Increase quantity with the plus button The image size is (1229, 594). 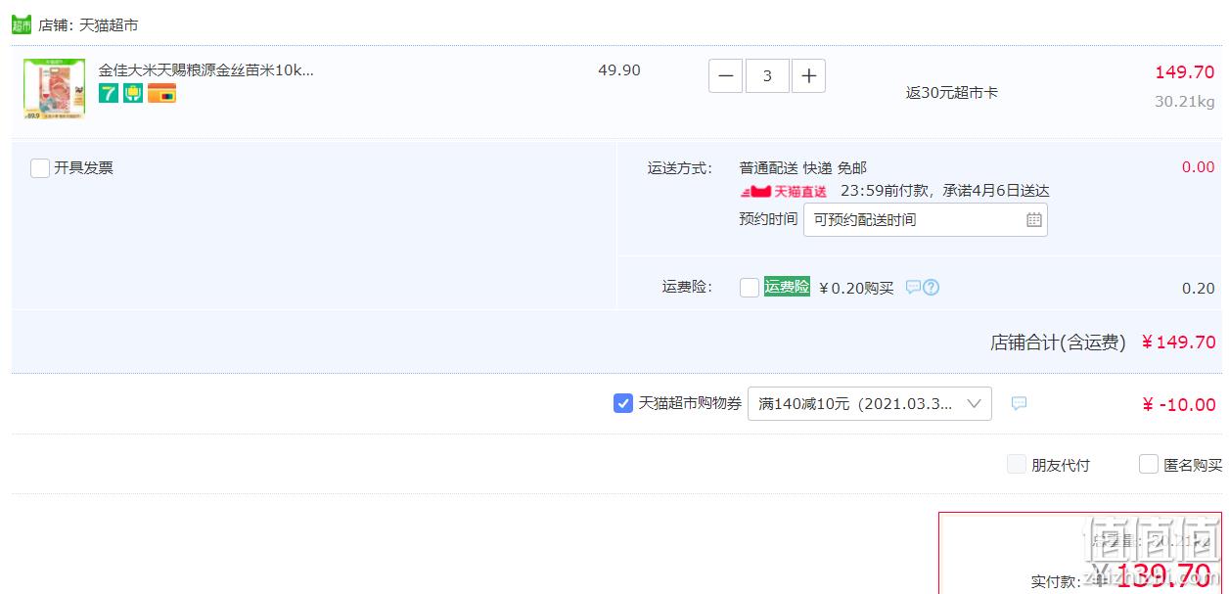tap(808, 76)
